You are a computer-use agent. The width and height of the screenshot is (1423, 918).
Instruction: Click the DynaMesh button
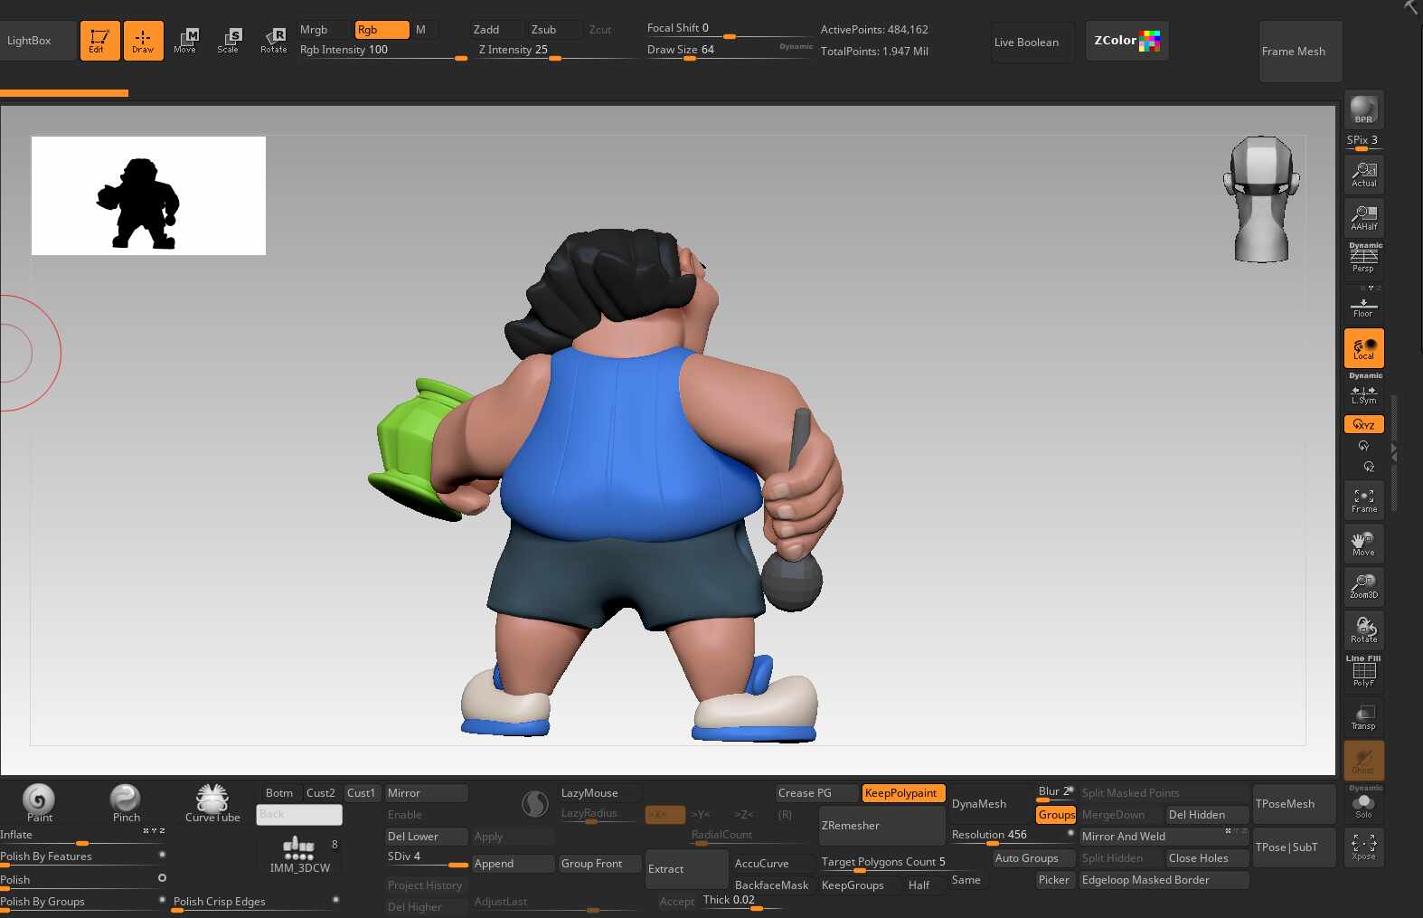[979, 804]
